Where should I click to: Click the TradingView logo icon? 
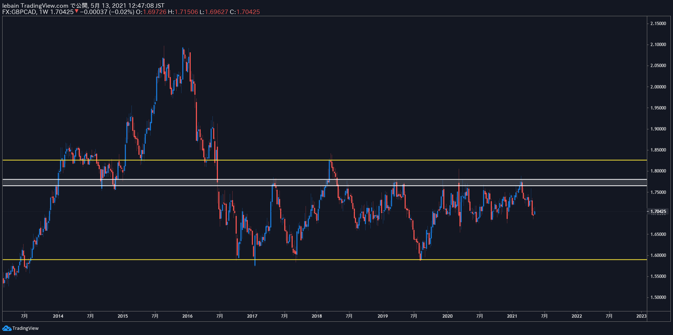[x=7, y=328]
